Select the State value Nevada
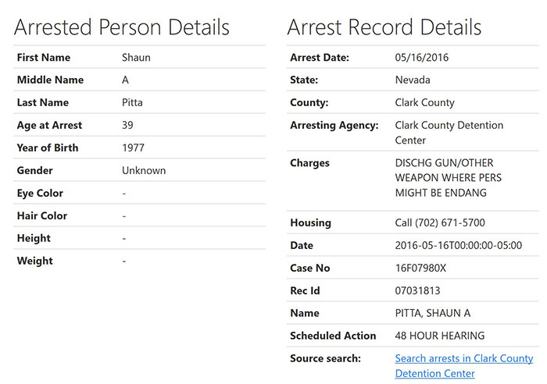The image size is (547, 384). click(413, 80)
